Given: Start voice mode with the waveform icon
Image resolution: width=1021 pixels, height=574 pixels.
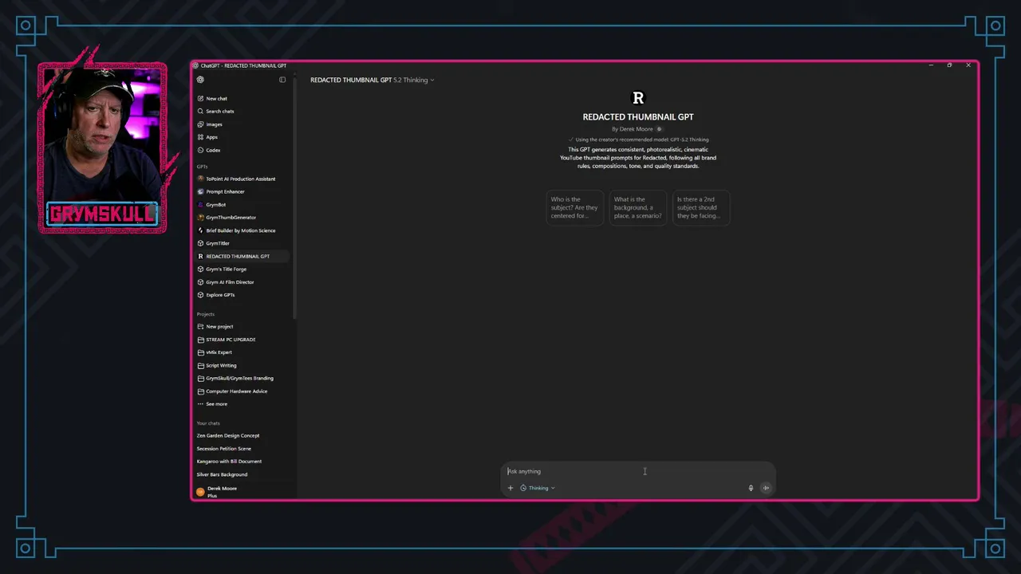Looking at the screenshot, I should click(766, 488).
